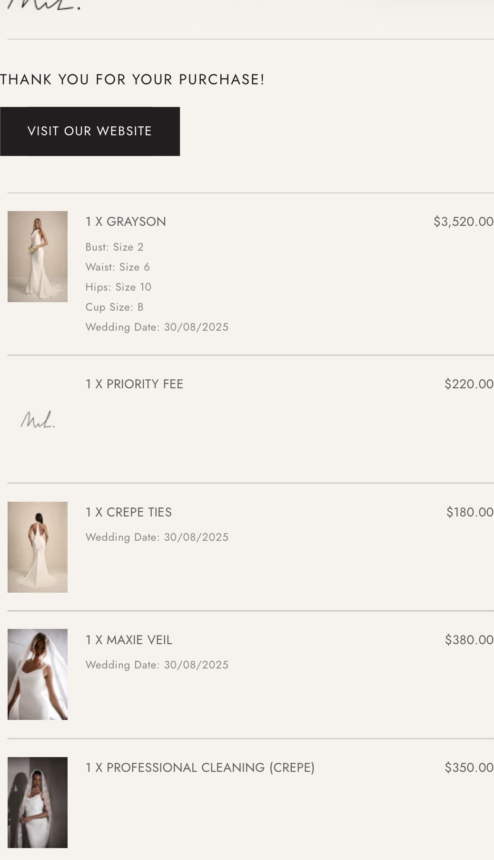
Task: Open the Professional Cleaning product image
Action: [x=38, y=802]
